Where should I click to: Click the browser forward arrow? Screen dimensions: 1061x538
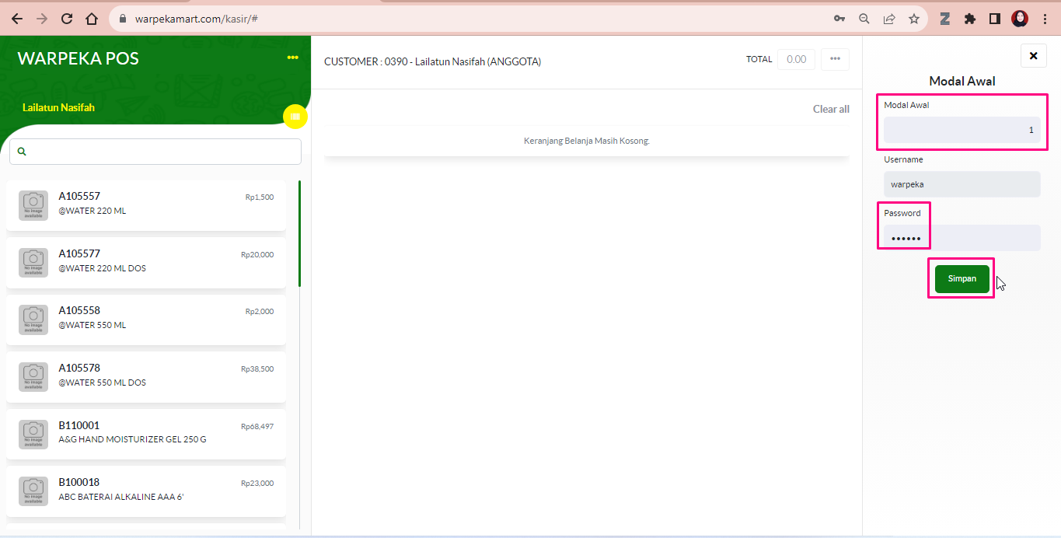coord(42,19)
